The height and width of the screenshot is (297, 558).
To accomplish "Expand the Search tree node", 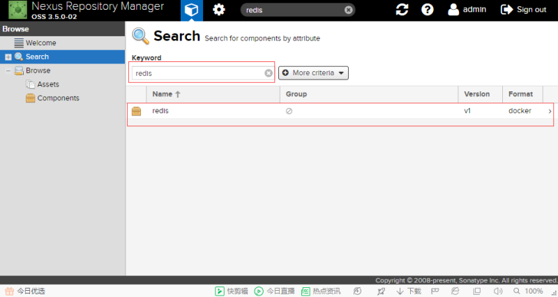I will pos(8,57).
